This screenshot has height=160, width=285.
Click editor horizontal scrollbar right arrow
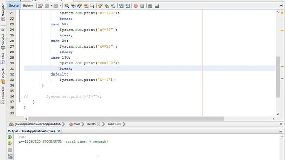(x=273, y=119)
